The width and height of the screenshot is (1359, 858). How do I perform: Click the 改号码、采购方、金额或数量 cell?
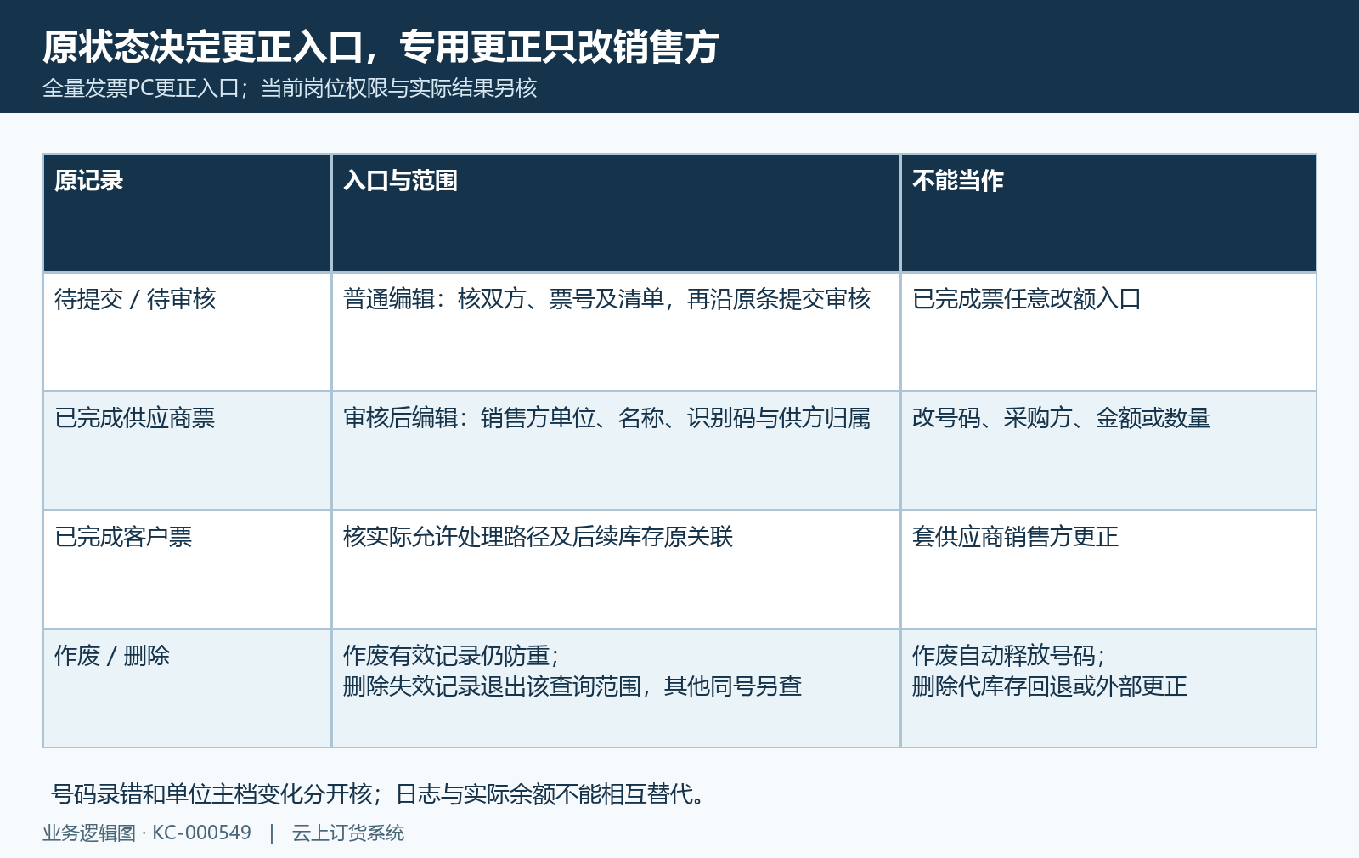tap(1108, 450)
